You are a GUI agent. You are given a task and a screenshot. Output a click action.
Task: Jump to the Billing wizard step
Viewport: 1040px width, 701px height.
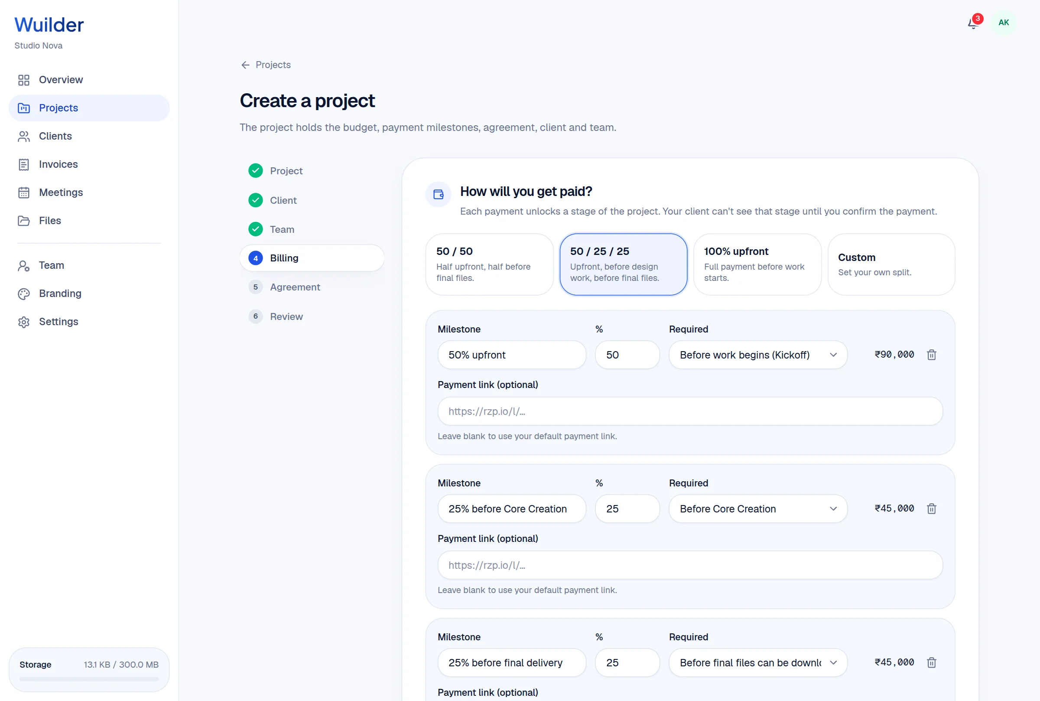coord(312,258)
